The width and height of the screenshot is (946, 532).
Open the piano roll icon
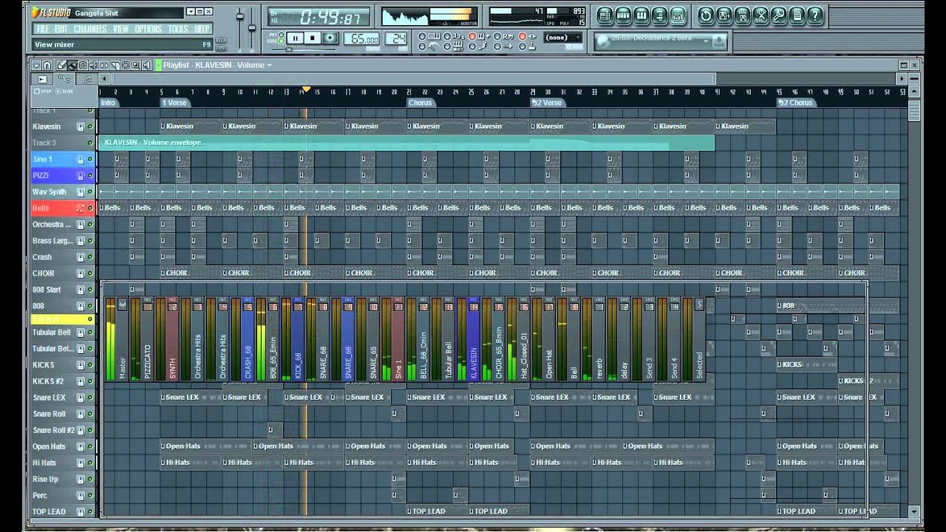(x=641, y=15)
